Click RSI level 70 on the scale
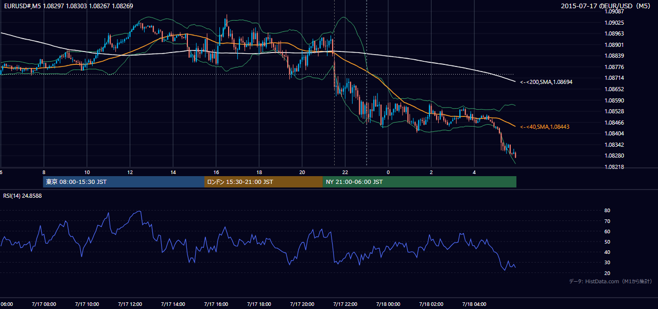 point(608,221)
